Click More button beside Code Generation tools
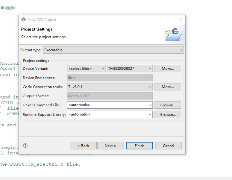232x180 pixels. point(168,87)
